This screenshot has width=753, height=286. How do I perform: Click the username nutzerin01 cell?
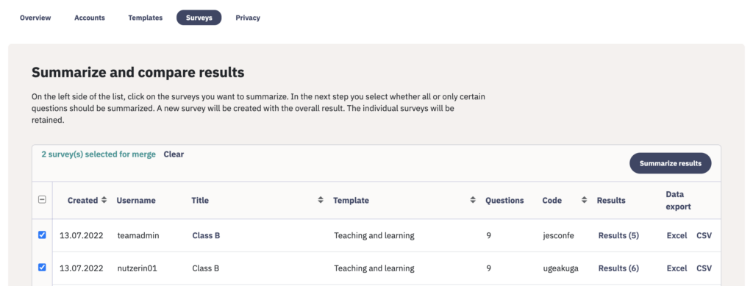137,268
